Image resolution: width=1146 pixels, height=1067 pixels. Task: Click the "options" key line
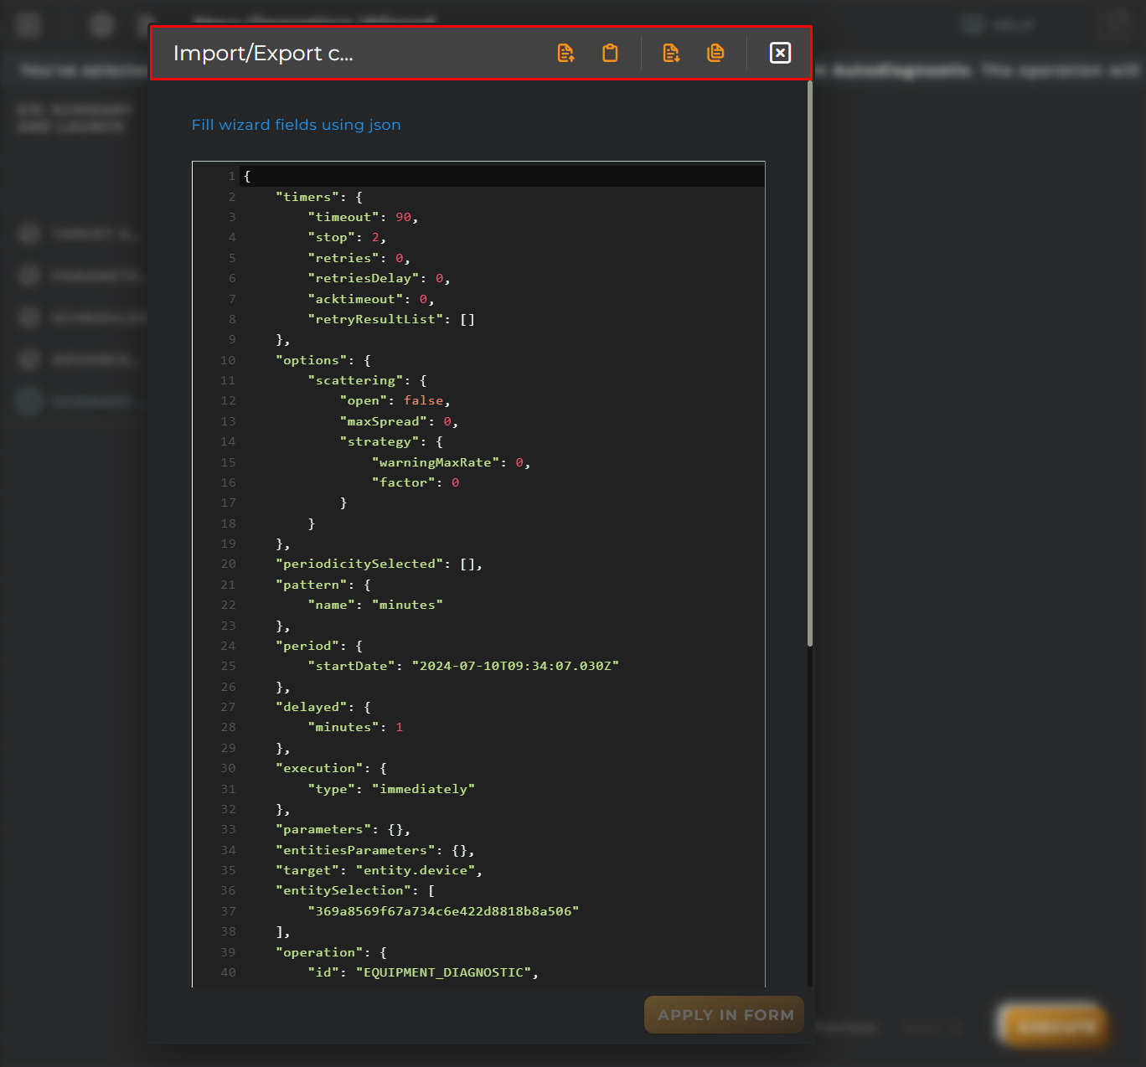click(x=323, y=360)
